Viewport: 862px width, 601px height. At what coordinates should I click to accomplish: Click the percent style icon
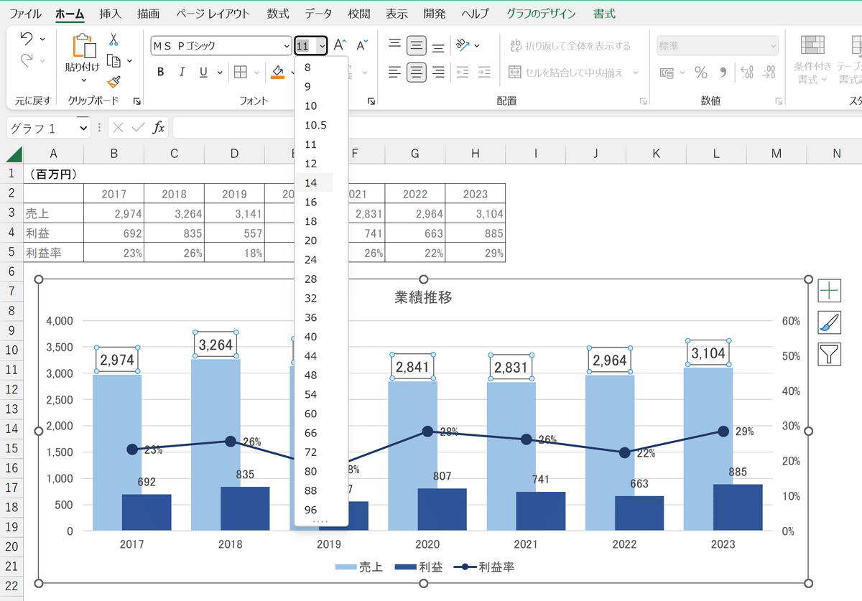click(700, 73)
